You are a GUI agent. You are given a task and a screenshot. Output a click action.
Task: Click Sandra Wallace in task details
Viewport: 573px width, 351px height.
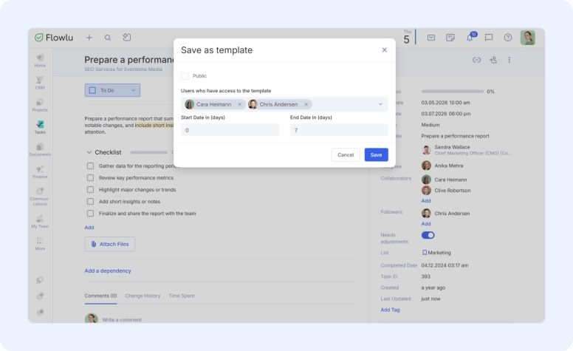(x=452, y=147)
